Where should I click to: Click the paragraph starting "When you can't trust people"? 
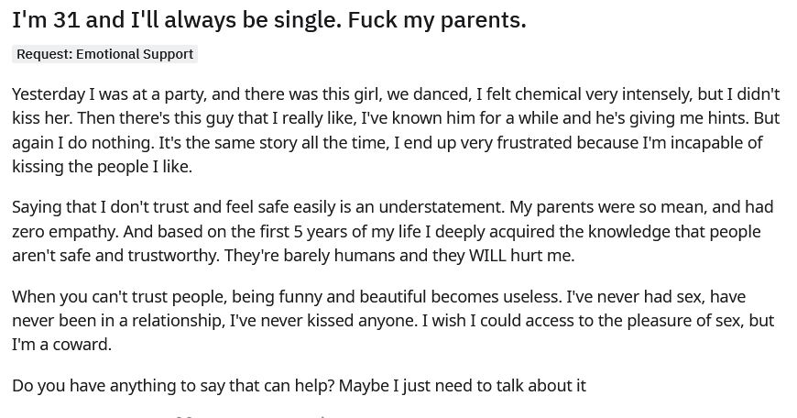tap(394, 321)
